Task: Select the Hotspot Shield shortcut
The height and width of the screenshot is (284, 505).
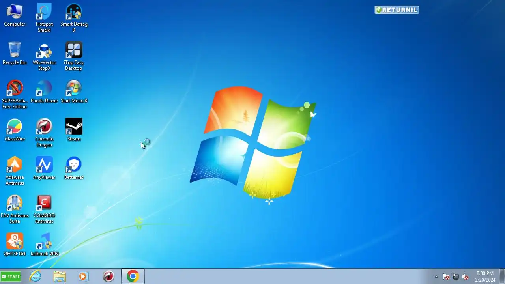Action: tap(44, 18)
